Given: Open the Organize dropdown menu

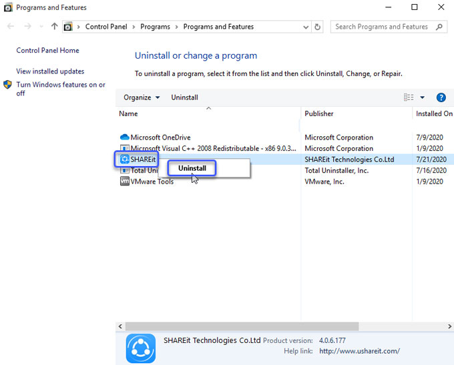Looking at the screenshot, I should point(142,97).
